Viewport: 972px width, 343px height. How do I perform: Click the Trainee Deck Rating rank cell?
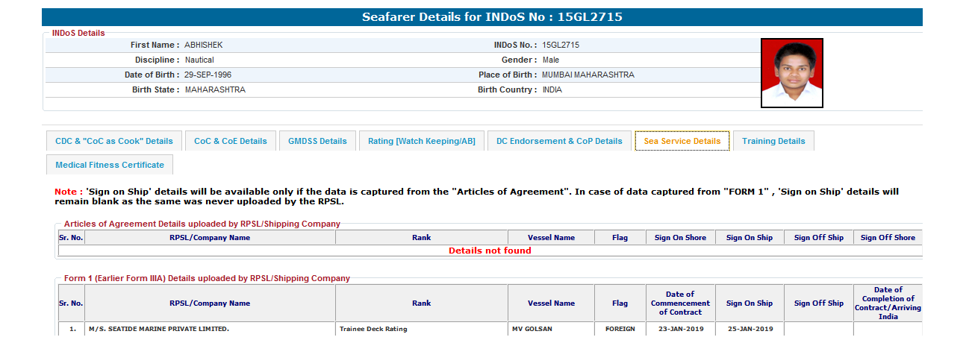tap(373, 329)
